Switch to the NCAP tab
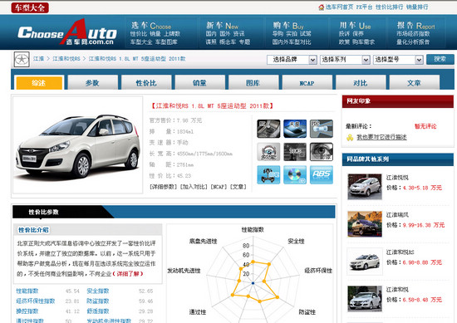 pos(307,83)
